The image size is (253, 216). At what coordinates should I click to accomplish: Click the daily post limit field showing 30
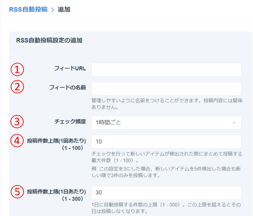coord(166,193)
